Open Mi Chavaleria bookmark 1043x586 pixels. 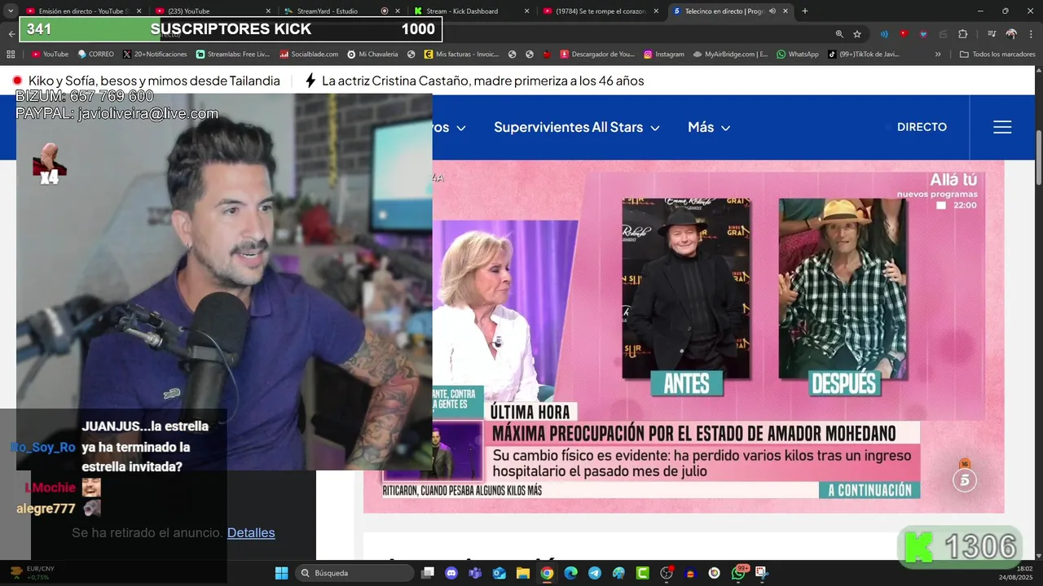tap(372, 55)
